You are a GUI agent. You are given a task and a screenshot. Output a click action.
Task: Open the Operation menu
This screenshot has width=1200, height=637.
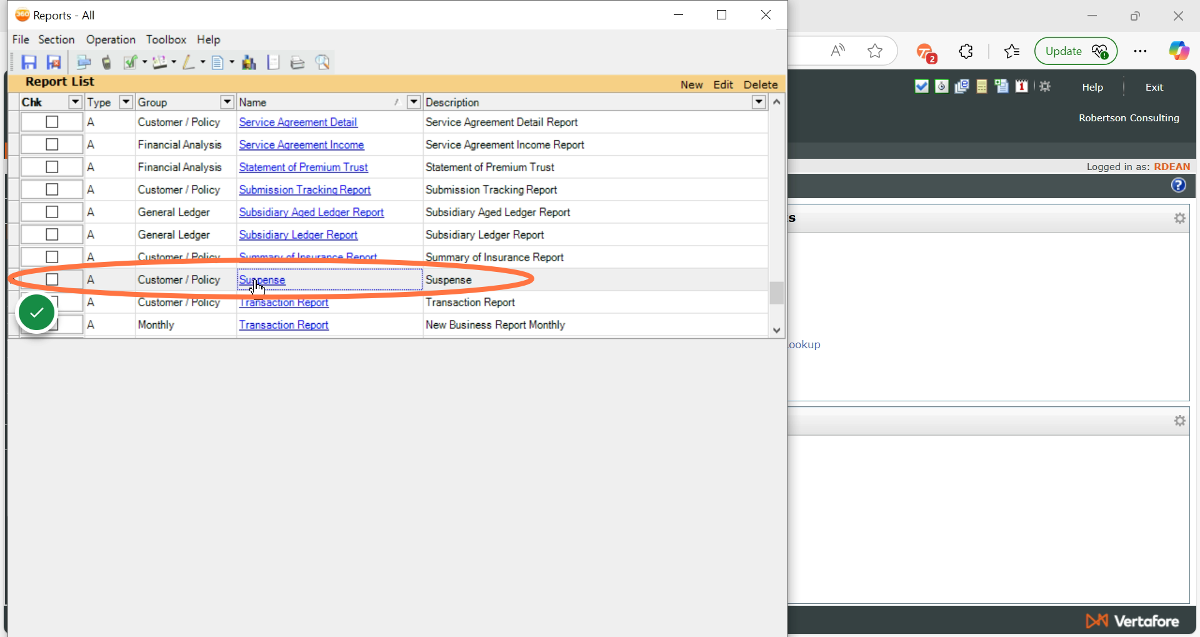coord(111,39)
